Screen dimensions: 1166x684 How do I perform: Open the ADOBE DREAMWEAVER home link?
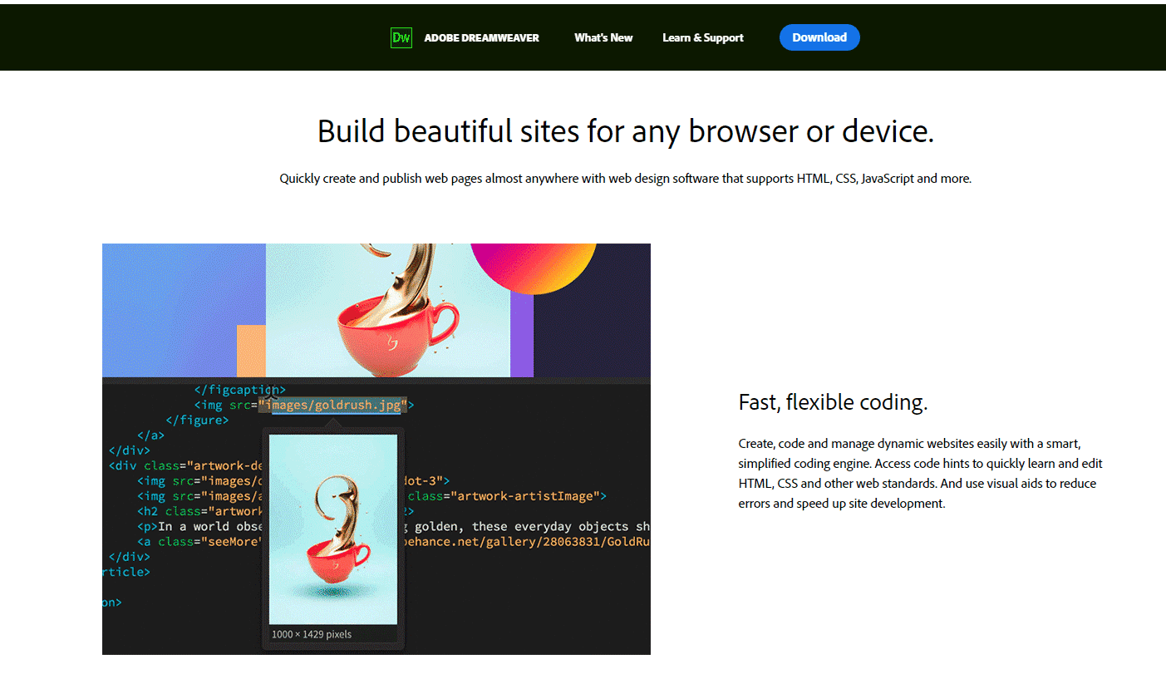tap(481, 37)
